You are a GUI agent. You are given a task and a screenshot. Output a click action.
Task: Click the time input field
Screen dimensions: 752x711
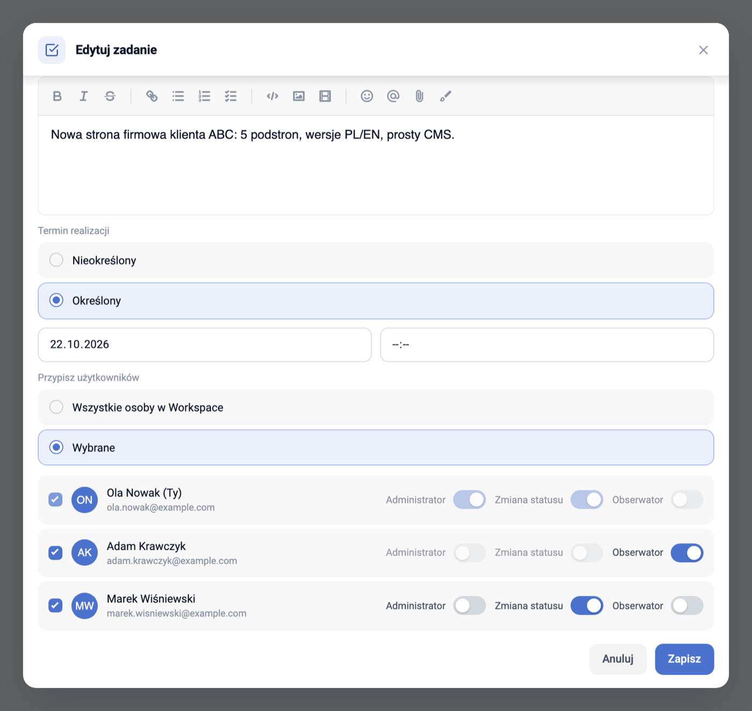(x=547, y=344)
